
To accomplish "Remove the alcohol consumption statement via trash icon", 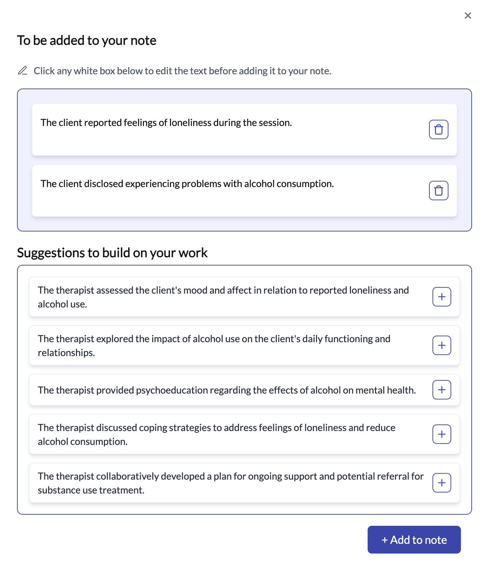I will pos(438,190).
